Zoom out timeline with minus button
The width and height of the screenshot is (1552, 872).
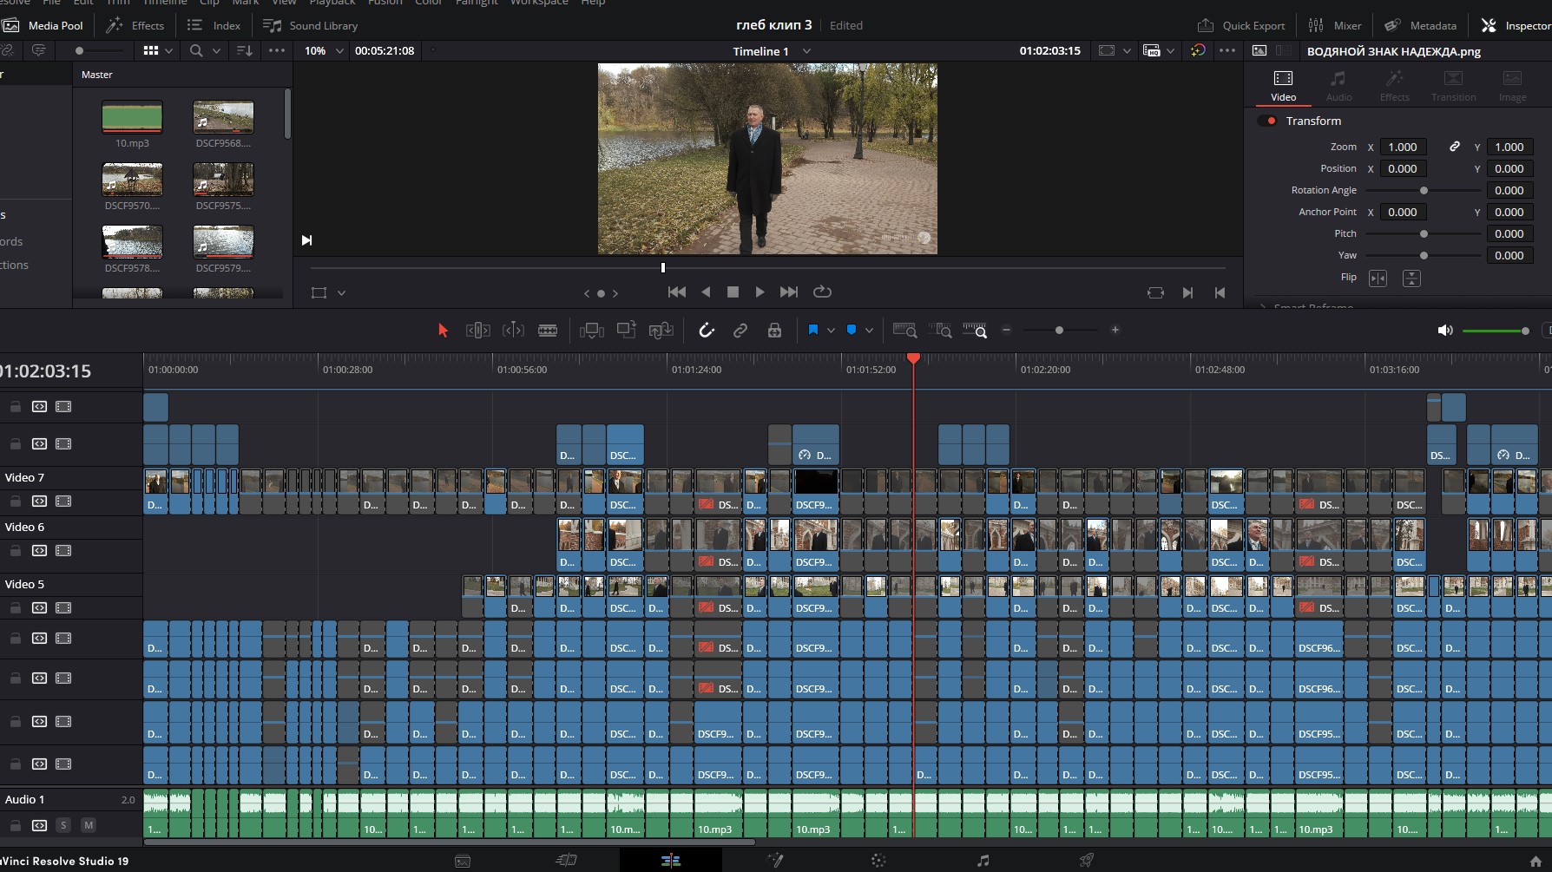[x=1007, y=330]
